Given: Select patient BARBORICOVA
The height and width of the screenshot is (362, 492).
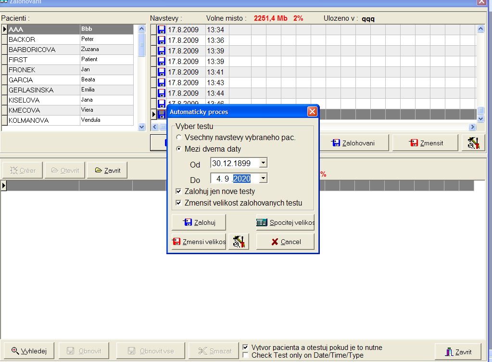Looking at the screenshot, I should tap(71, 49).
